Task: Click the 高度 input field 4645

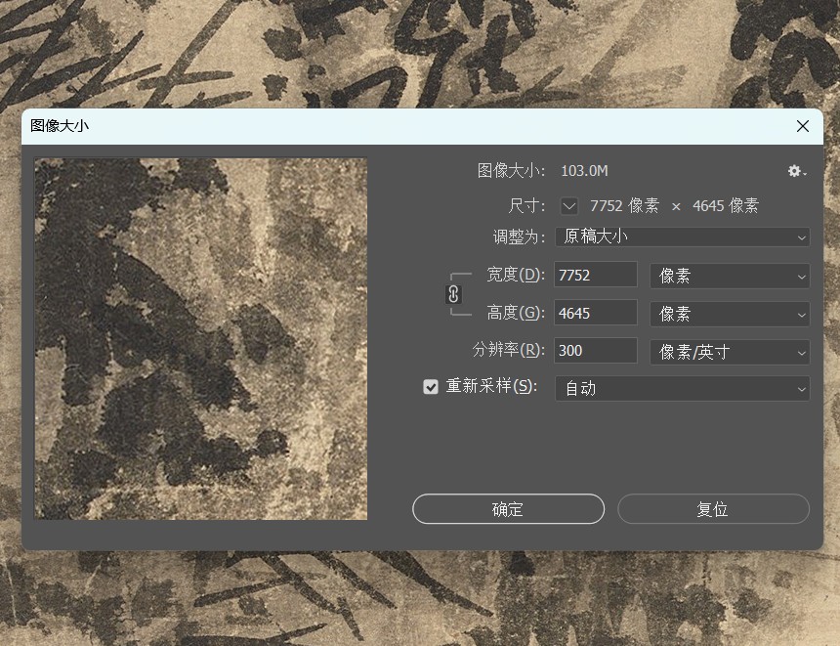Action: point(596,313)
